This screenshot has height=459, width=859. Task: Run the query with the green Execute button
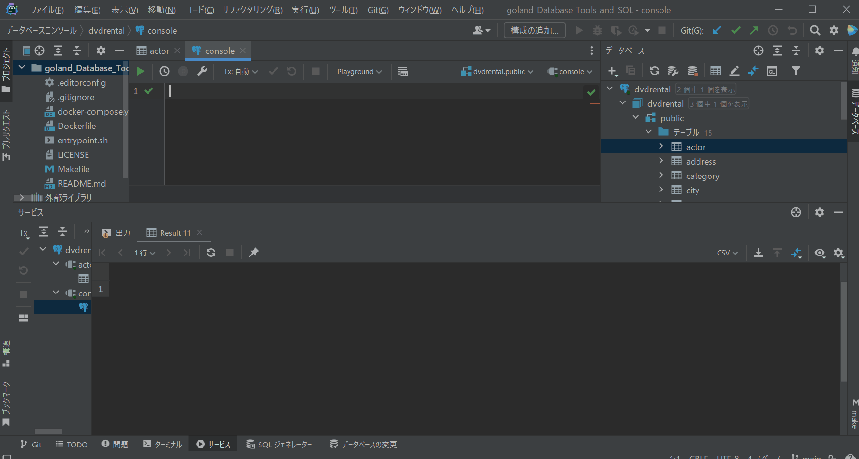click(x=140, y=71)
